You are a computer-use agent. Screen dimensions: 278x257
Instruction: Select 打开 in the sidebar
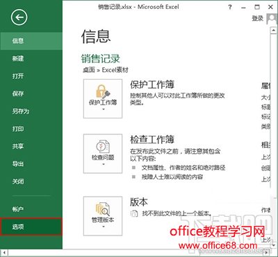tap(31, 76)
